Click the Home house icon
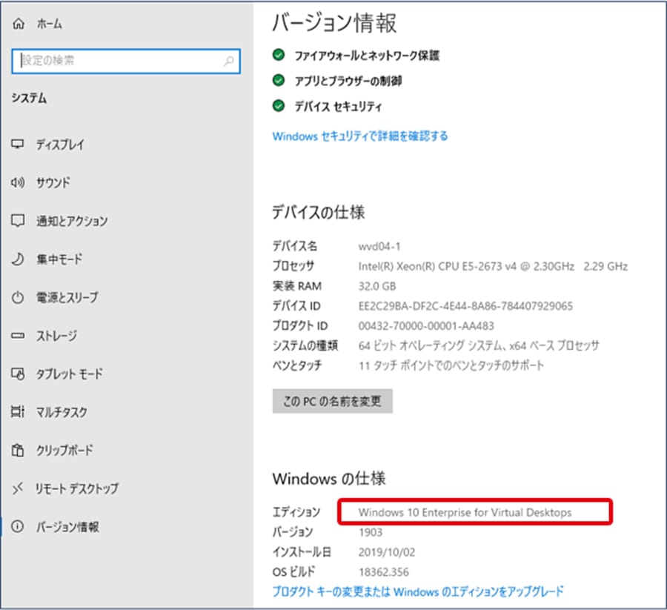667x610 pixels. click(x=19, y=24)
